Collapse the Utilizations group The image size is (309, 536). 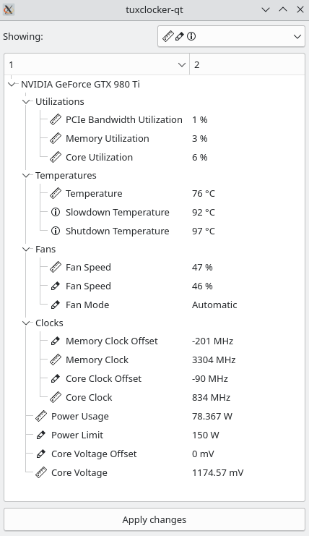[26, 101]
